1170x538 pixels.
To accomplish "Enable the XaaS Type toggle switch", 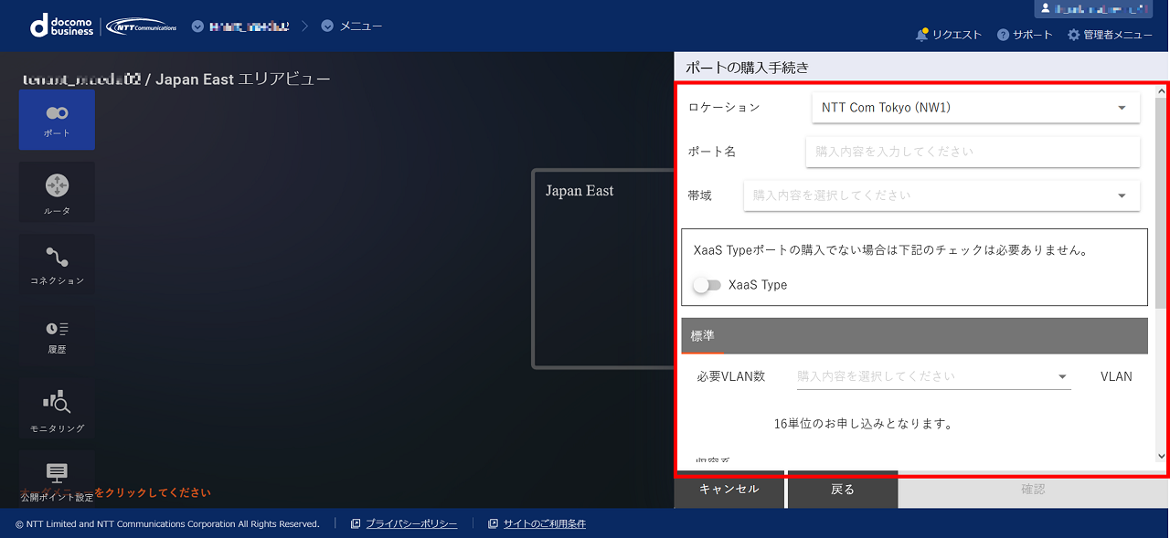I will point(707,285).
